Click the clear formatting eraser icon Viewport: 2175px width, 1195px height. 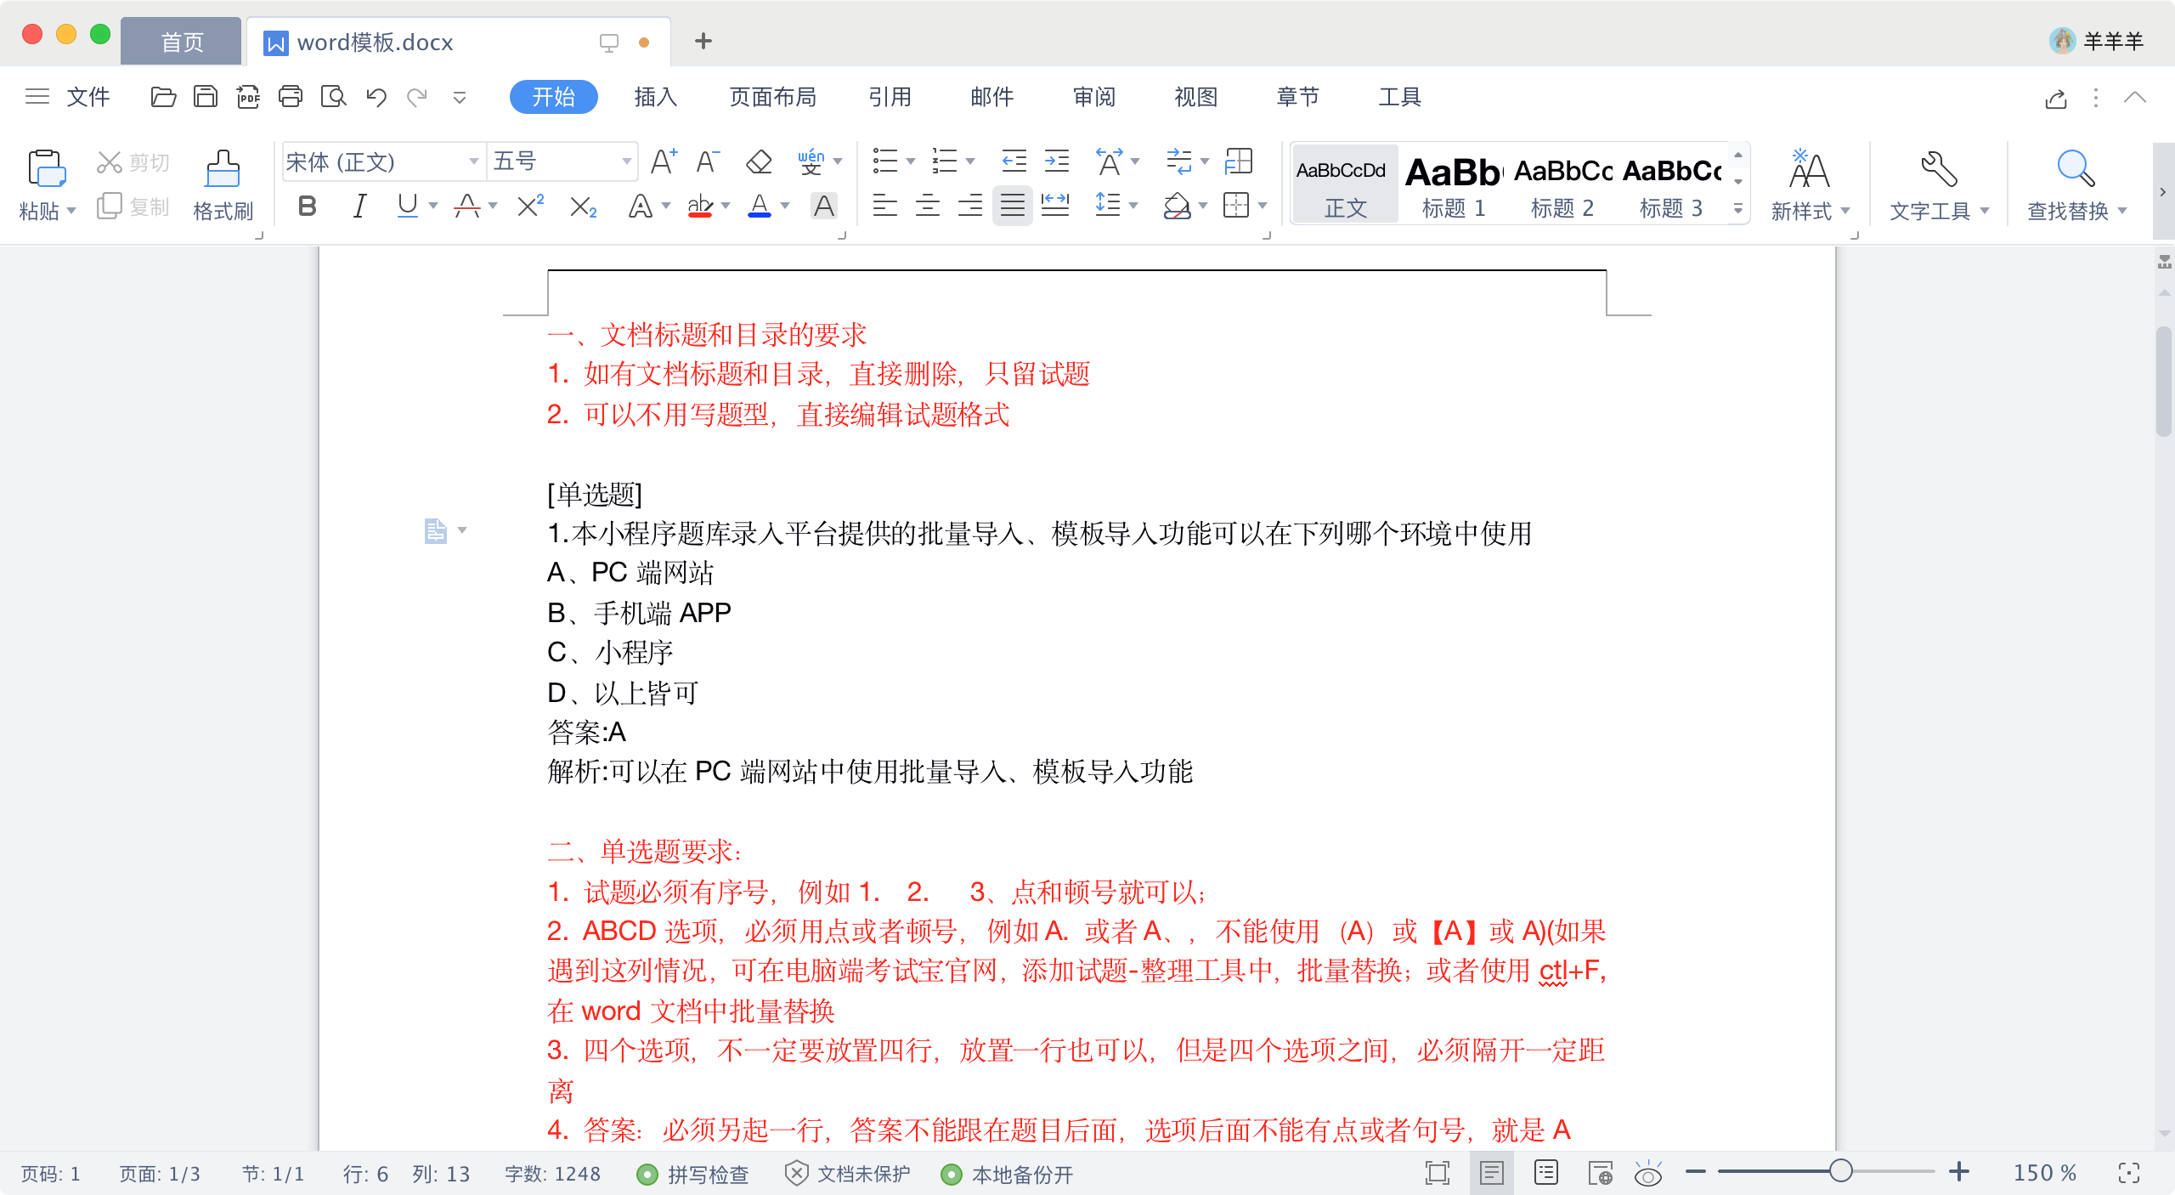[x=759, y=161]
